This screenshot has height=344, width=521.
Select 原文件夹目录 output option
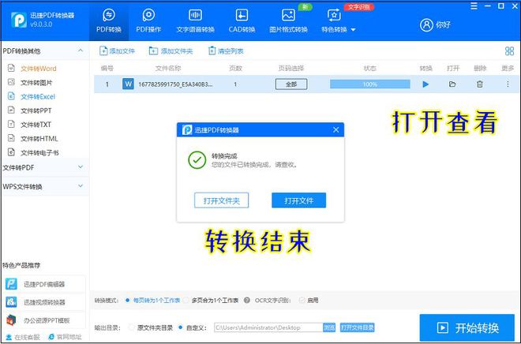point(151,327)
